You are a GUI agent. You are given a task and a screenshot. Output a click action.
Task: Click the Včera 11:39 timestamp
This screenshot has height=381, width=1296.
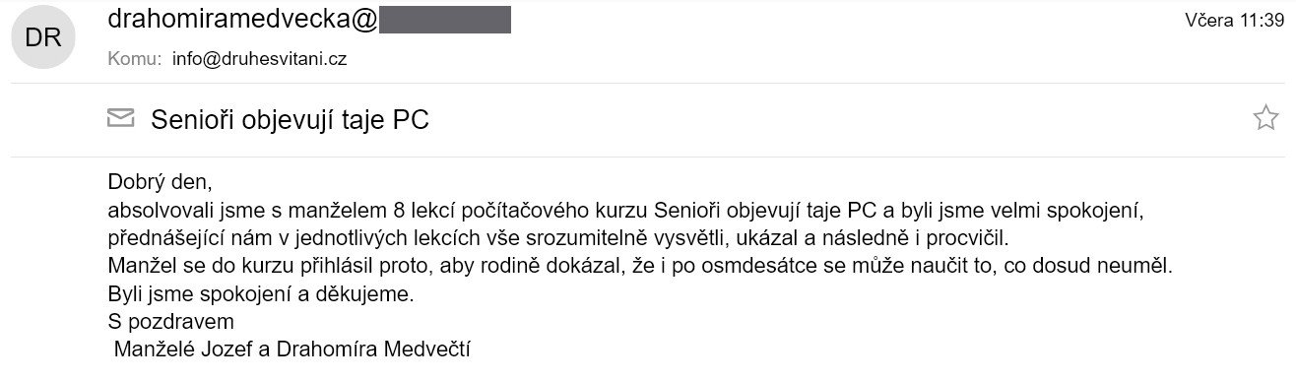pos(1234,22)
